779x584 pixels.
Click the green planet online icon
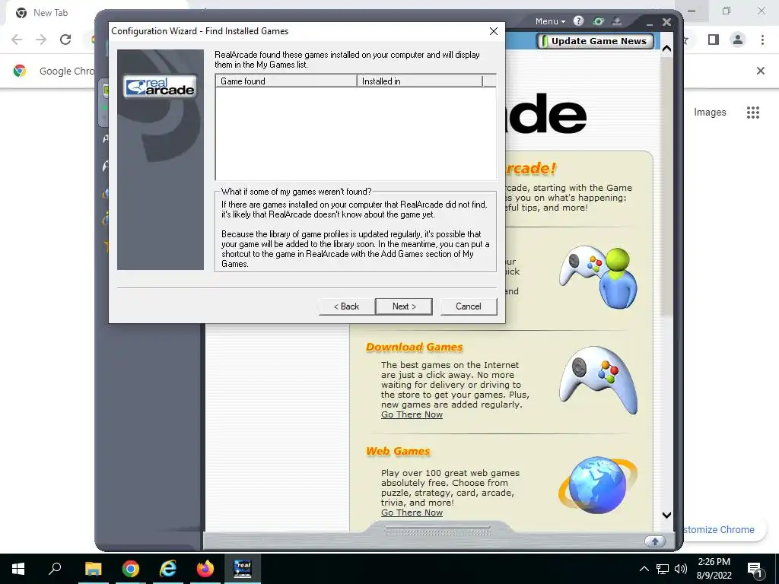598,21
